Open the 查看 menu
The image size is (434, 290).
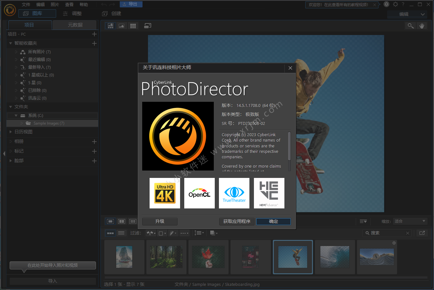(x=69, y=4)
